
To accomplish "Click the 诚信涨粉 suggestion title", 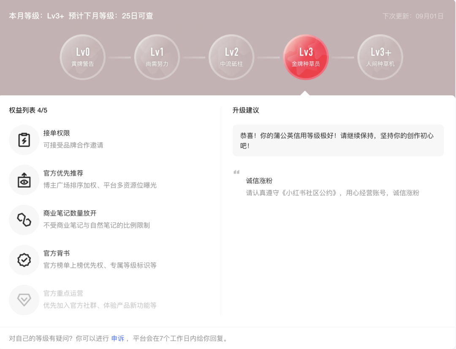I will click(259, 181).
